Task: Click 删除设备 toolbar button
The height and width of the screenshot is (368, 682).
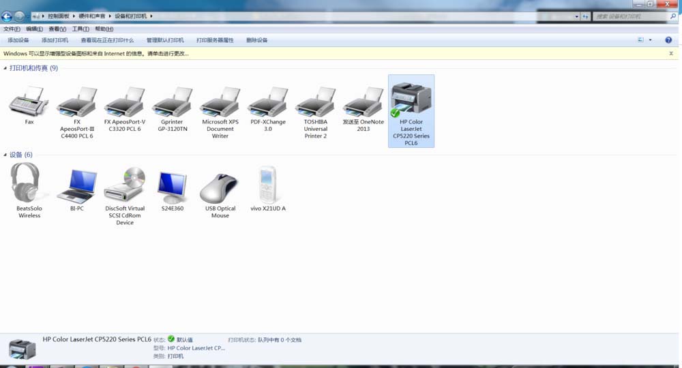Action: click(x=256, y=40)
